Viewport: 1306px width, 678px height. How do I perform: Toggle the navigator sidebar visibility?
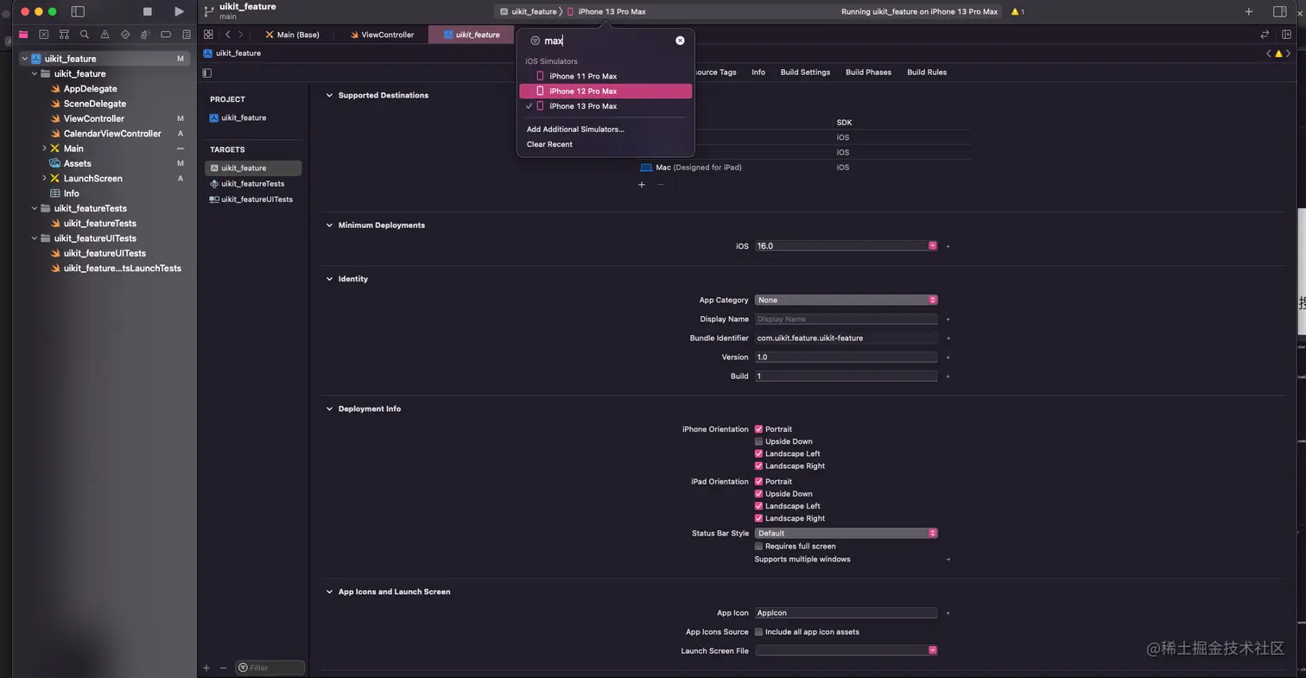[x=78, y=11]
